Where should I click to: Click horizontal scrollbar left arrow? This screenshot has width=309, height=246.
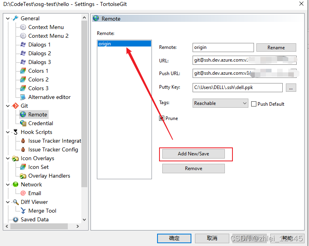(7, 227)
